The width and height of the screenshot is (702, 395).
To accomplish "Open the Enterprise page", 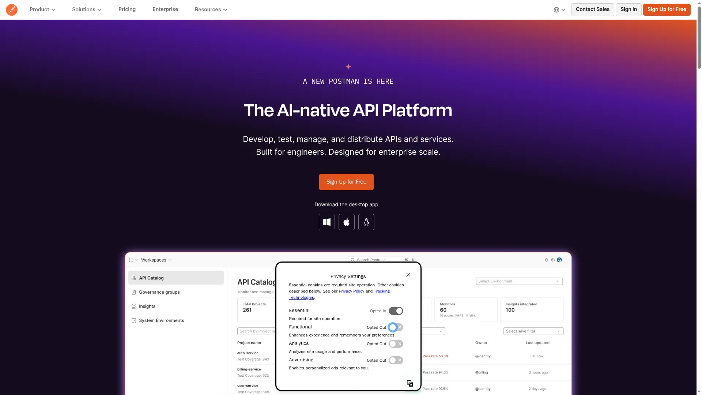I will pyautogui.click(x=165, y=9).
